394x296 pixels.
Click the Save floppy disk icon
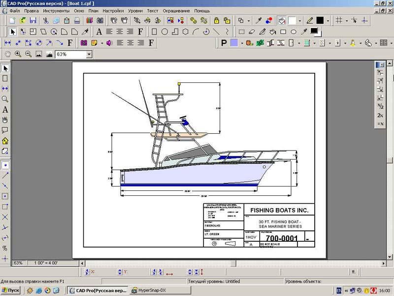click(33, 21)
